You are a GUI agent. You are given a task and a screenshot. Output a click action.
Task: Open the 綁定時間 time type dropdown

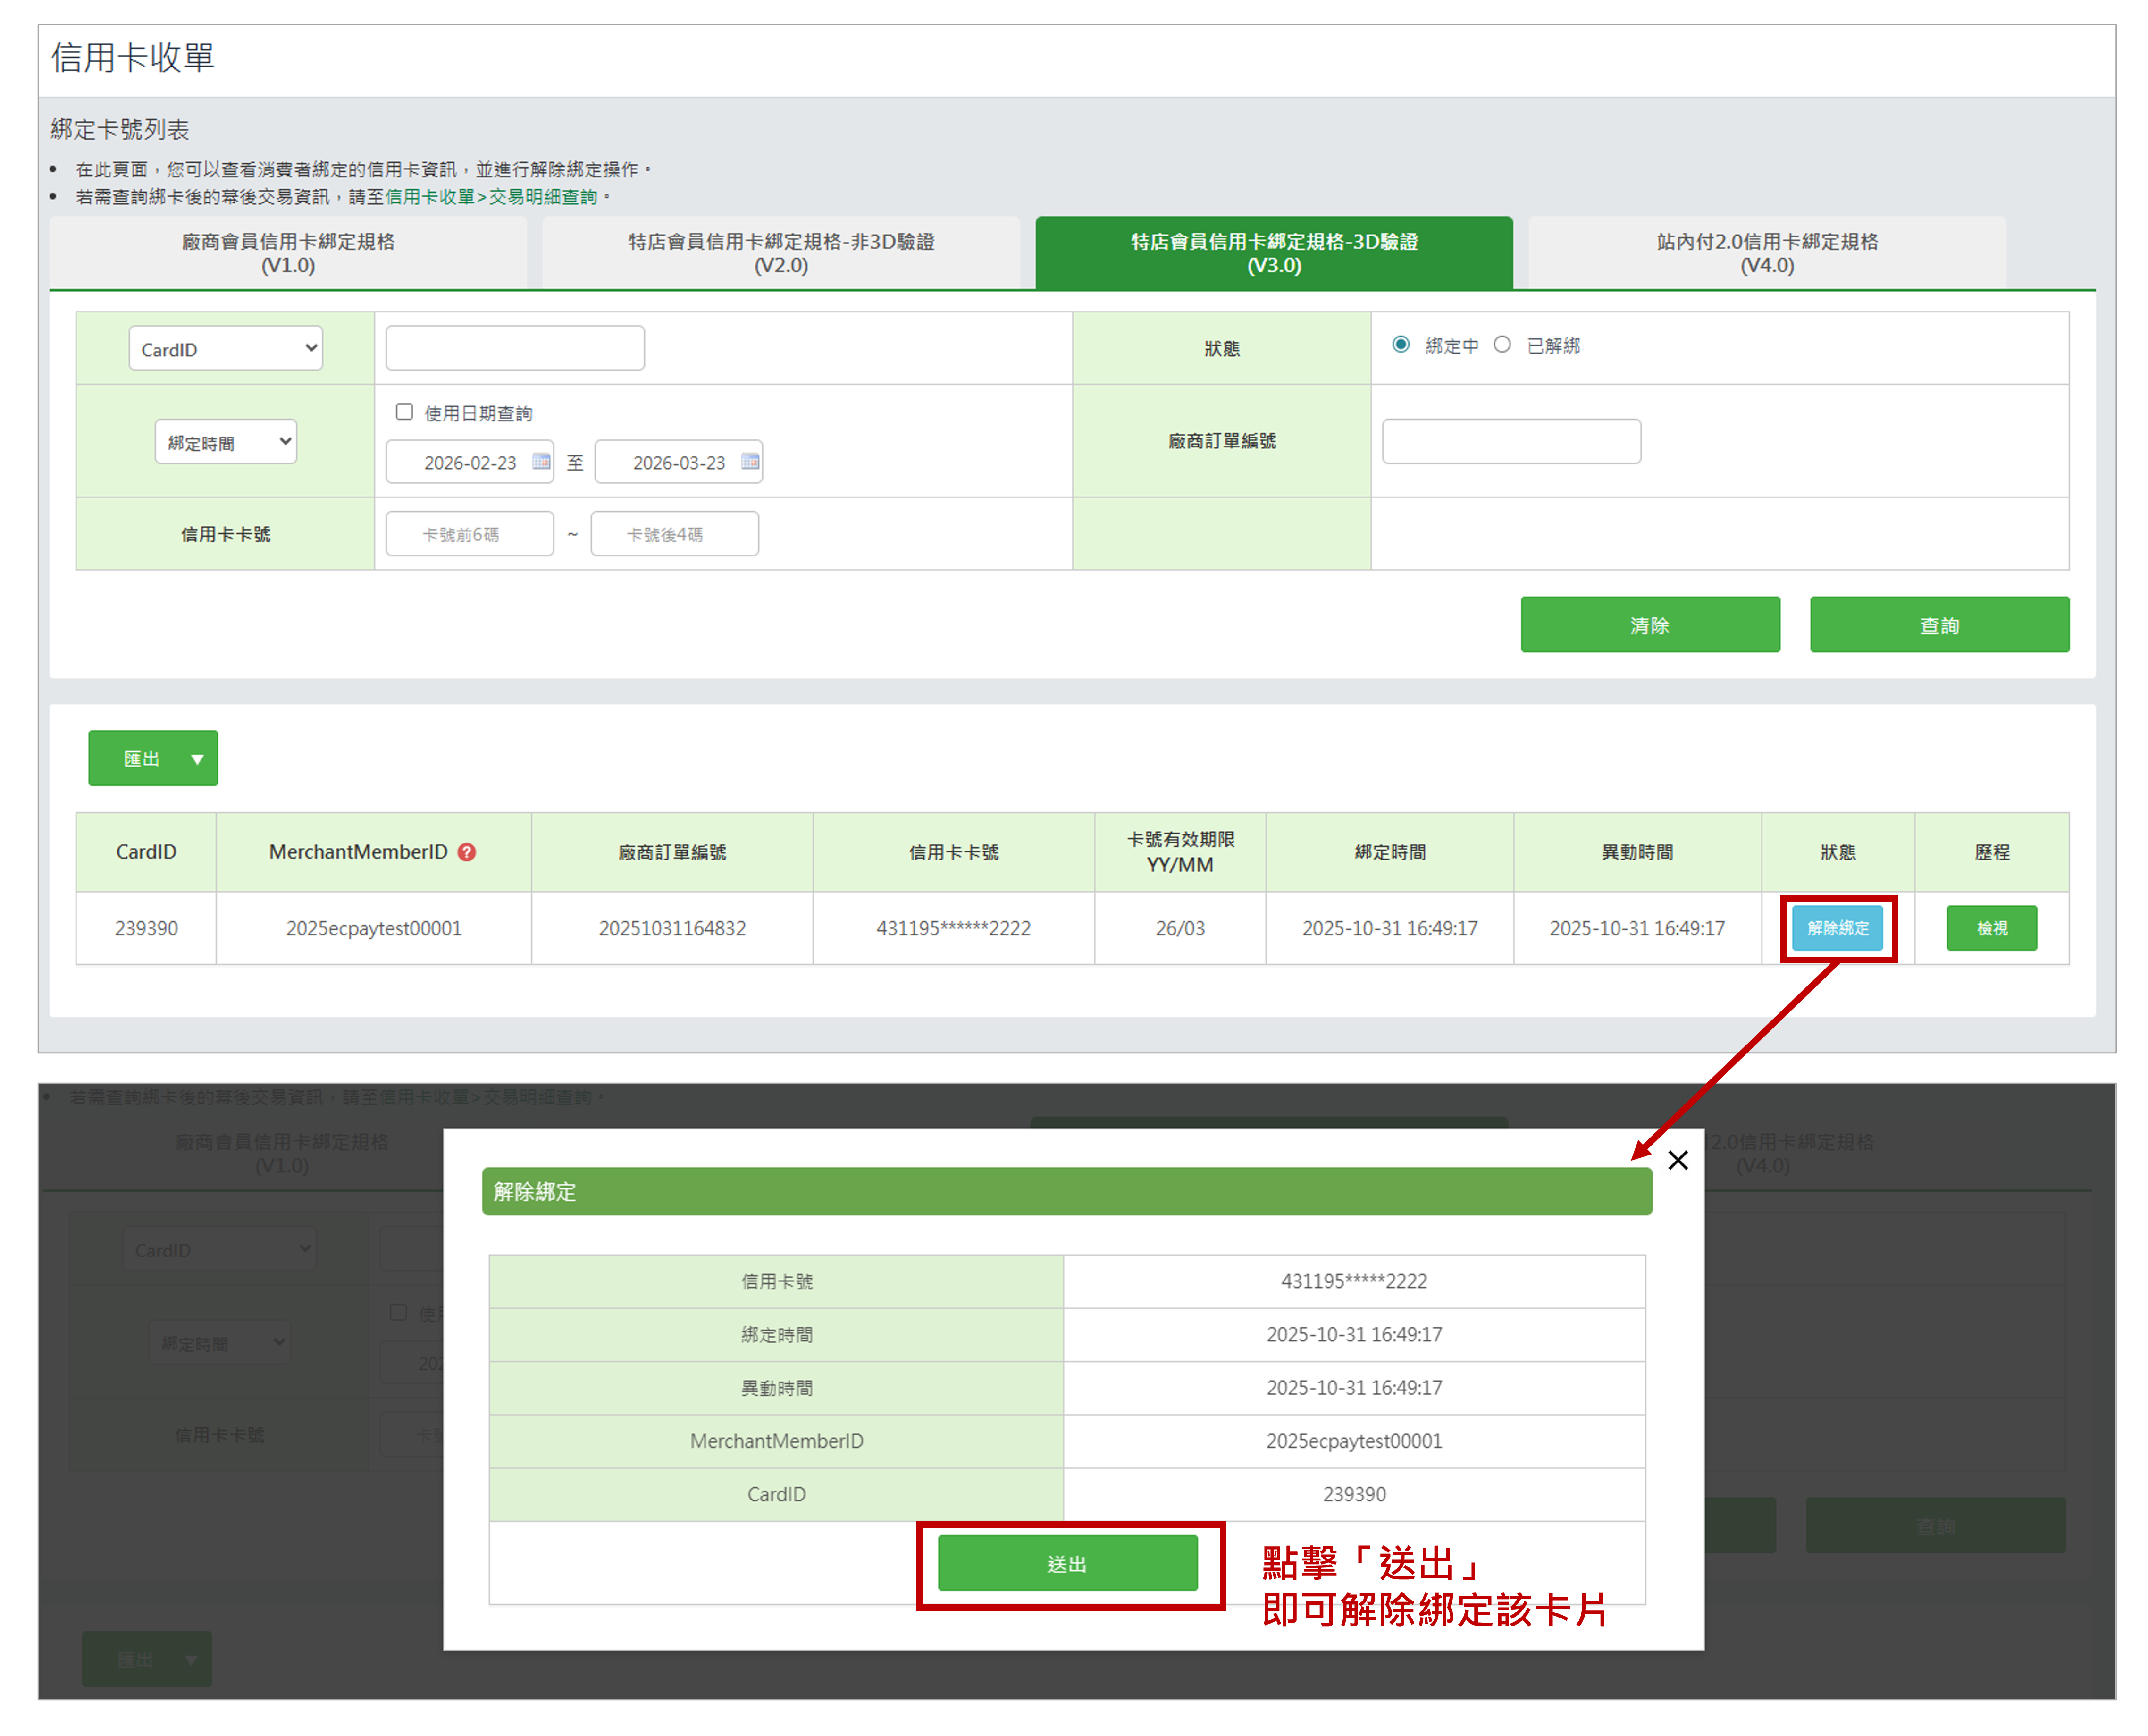226,442
